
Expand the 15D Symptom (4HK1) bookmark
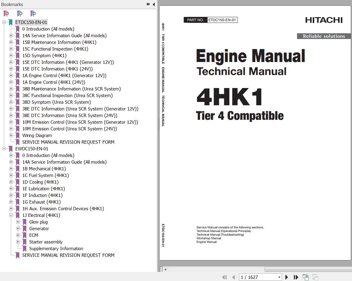pyautogui.click(x=11, y=56)
